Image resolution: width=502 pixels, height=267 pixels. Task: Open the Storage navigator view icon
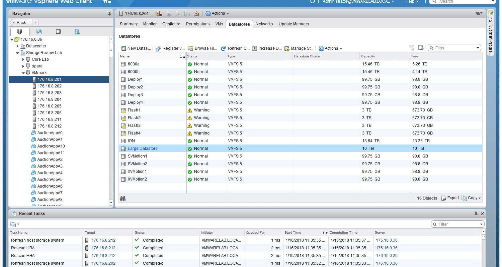click(x=58, y=32)
